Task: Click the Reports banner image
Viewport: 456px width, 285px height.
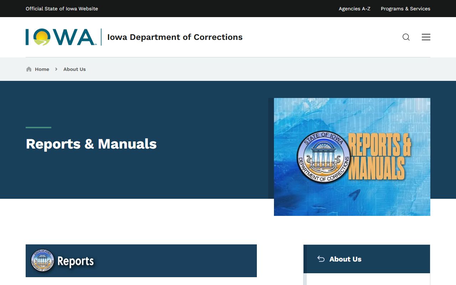Action: pyautogui.click(x=141, y=261)
